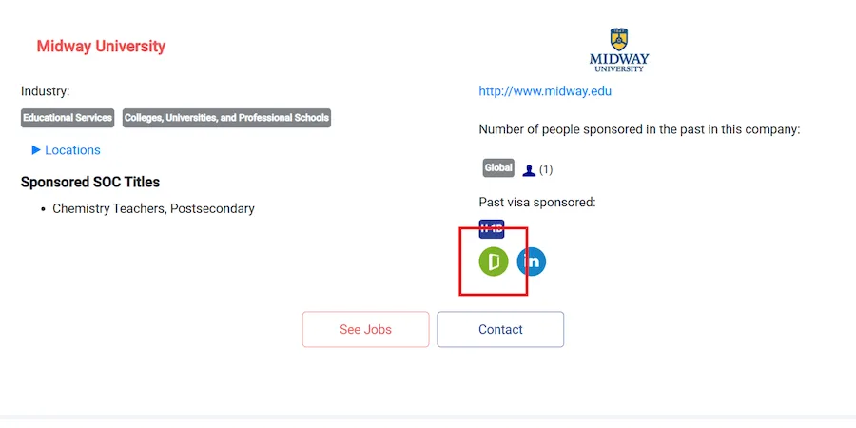Open the blue LinkedIn icon
Image resolution: width=856 pixels, height=428 pixels.
[531, 261]
